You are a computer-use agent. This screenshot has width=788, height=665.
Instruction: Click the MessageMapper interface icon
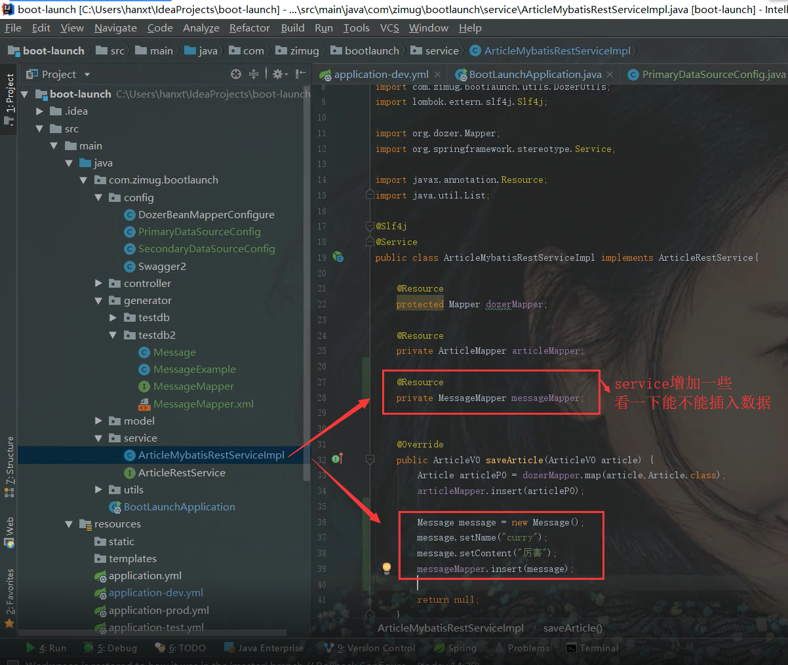(x=145, y=387)
